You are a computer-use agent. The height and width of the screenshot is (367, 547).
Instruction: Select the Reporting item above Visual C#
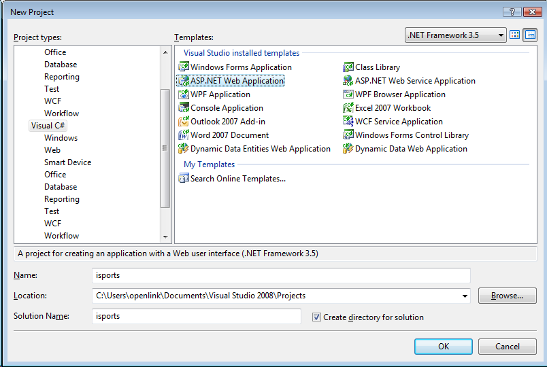pyautogui.click(x=62, y=77)
